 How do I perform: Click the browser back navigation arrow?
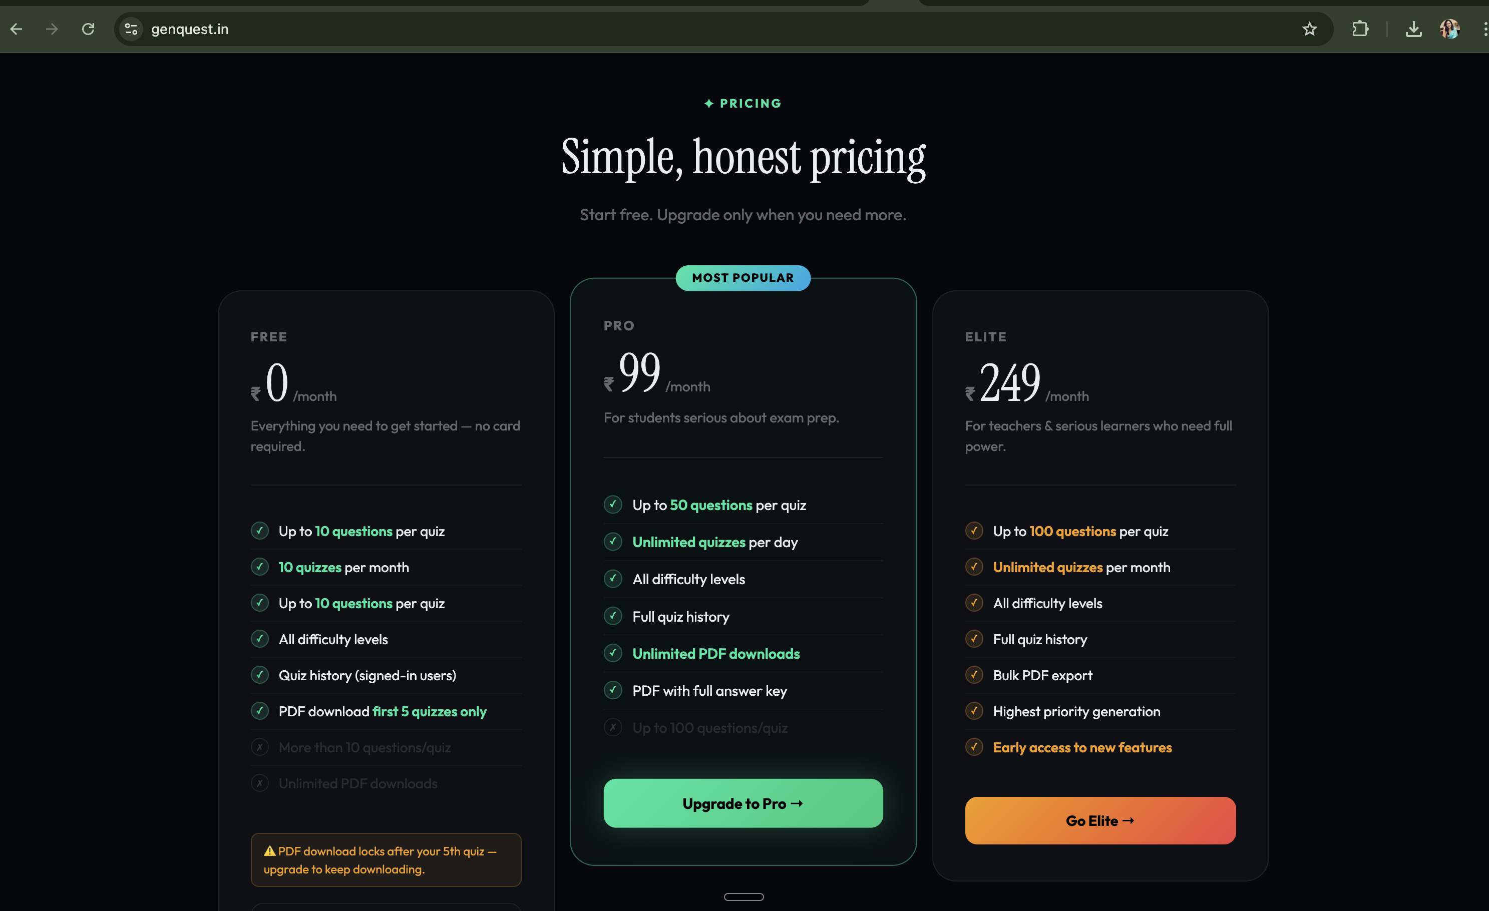coord(16,29)
